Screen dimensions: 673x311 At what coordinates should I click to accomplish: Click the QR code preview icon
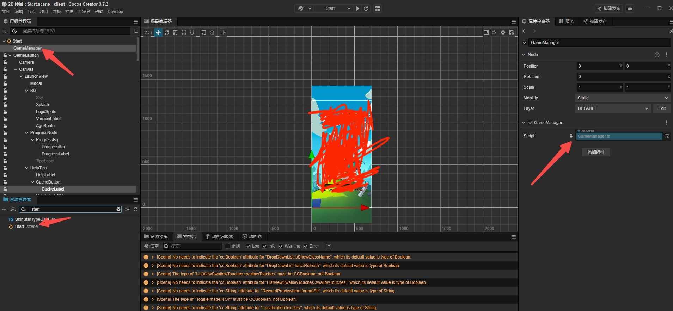(378, 8)
